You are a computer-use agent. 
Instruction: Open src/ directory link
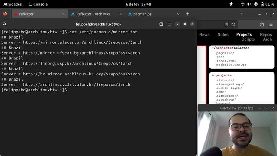(220, 57)
